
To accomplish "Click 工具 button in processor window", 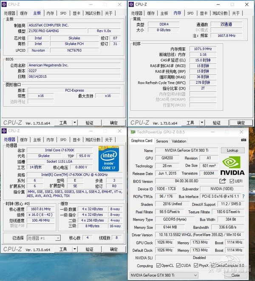I will pos(63,249).
